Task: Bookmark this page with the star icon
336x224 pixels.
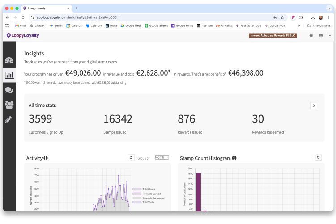Action: pyautogui.click(x=282, y=17)
